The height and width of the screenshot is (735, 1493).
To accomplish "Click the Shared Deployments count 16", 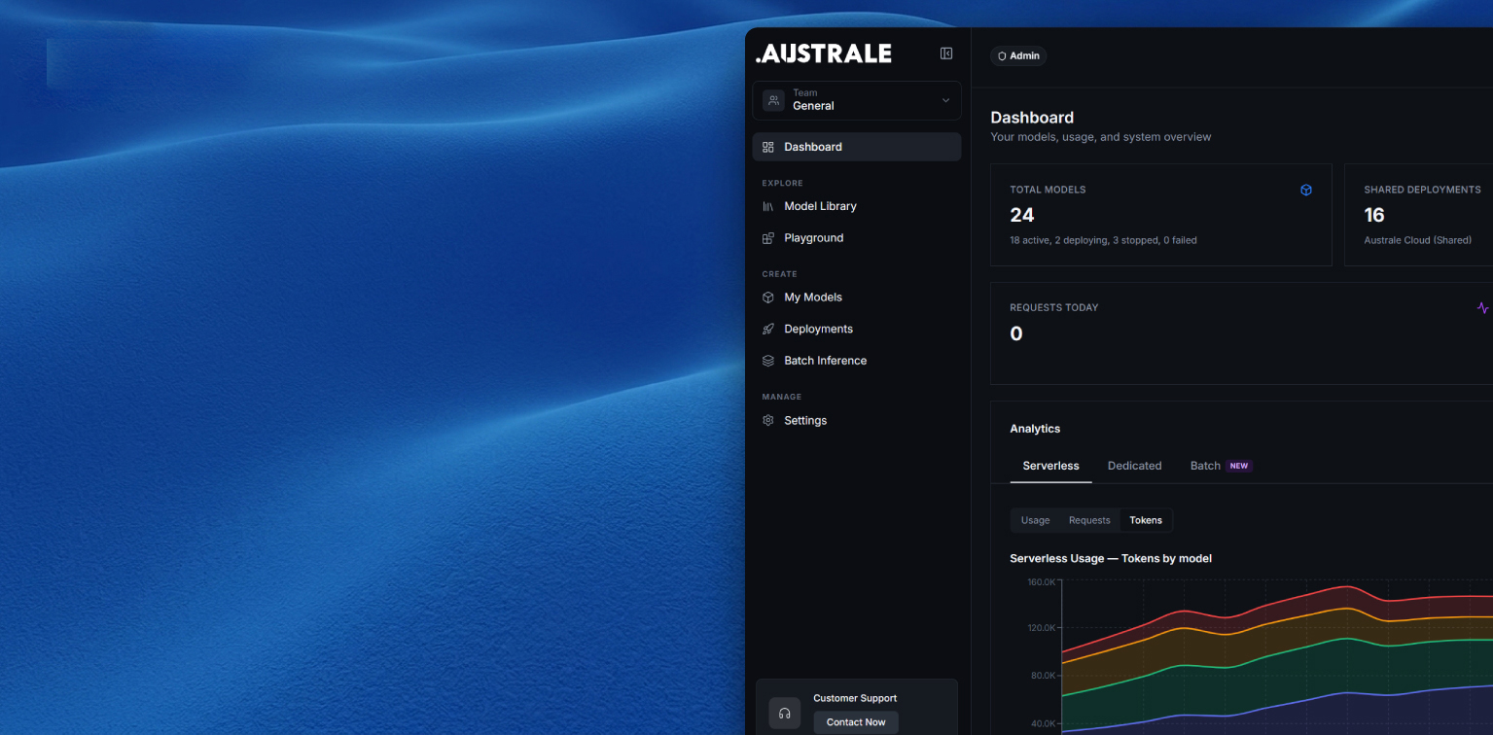I will [1374, 215].
